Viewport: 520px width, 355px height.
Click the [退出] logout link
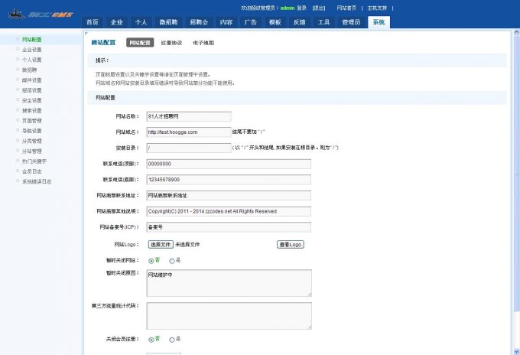coord(319,6)
